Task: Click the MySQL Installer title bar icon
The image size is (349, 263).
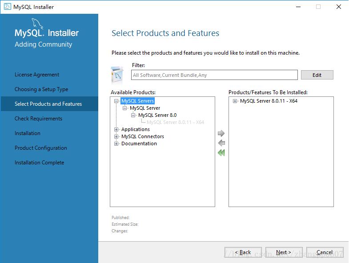Action: click(x=7, y=7)
